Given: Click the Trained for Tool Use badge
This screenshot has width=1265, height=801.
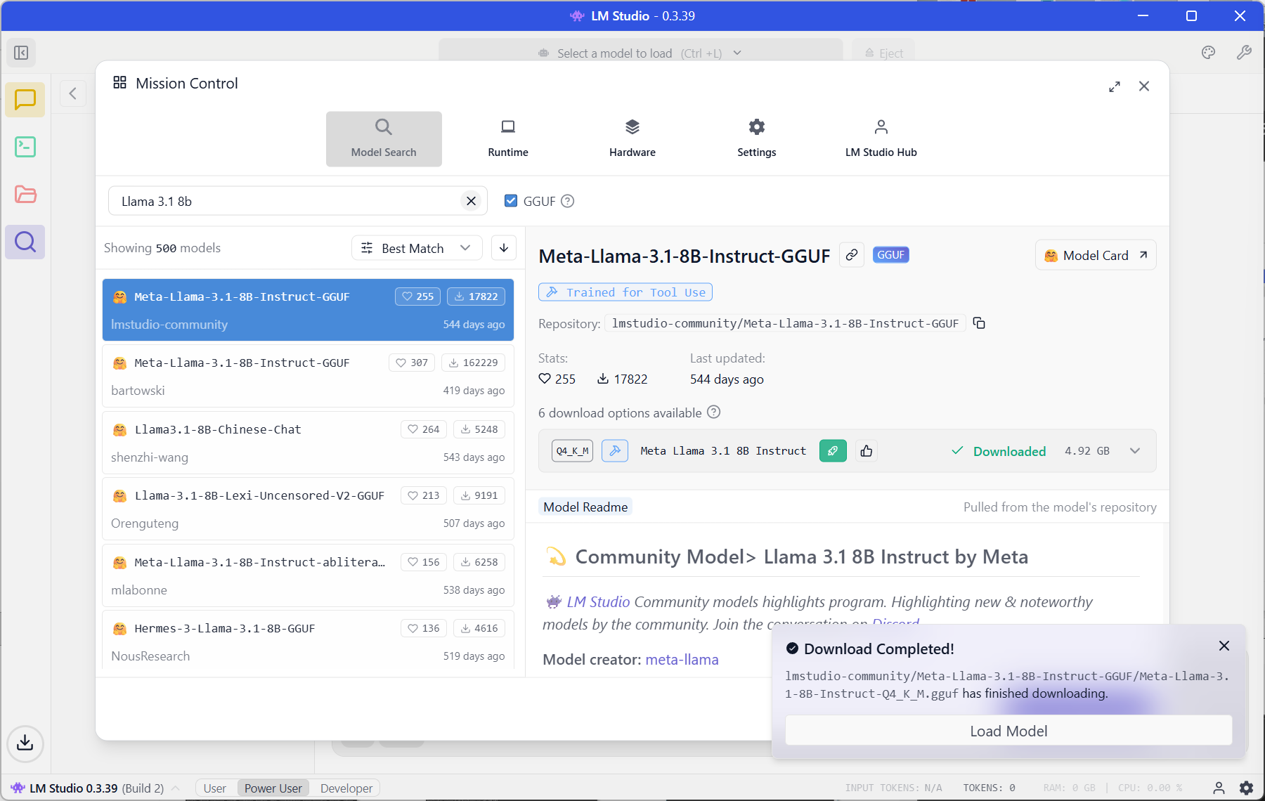Looking at the screenshot, I should (x=625, y=292).
